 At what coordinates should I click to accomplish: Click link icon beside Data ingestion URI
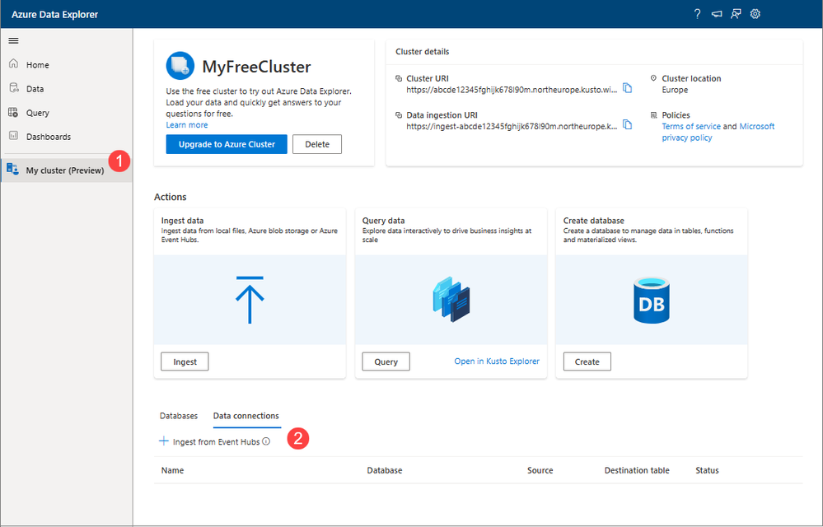point(399,114)
